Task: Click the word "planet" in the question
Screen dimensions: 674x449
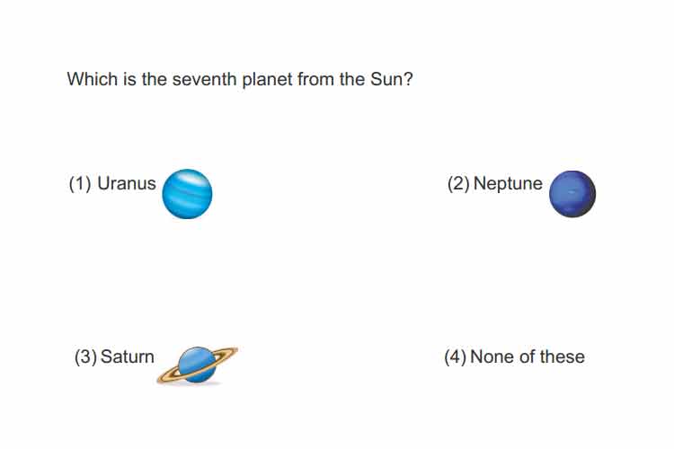Action: click(x=267, y=80)
